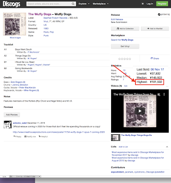171x183 pixels.
Task: Select the video thumbnail below the player
Action: pos(115,138)
